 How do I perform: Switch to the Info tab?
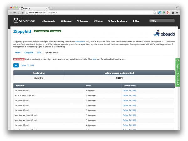coord(39,53)
